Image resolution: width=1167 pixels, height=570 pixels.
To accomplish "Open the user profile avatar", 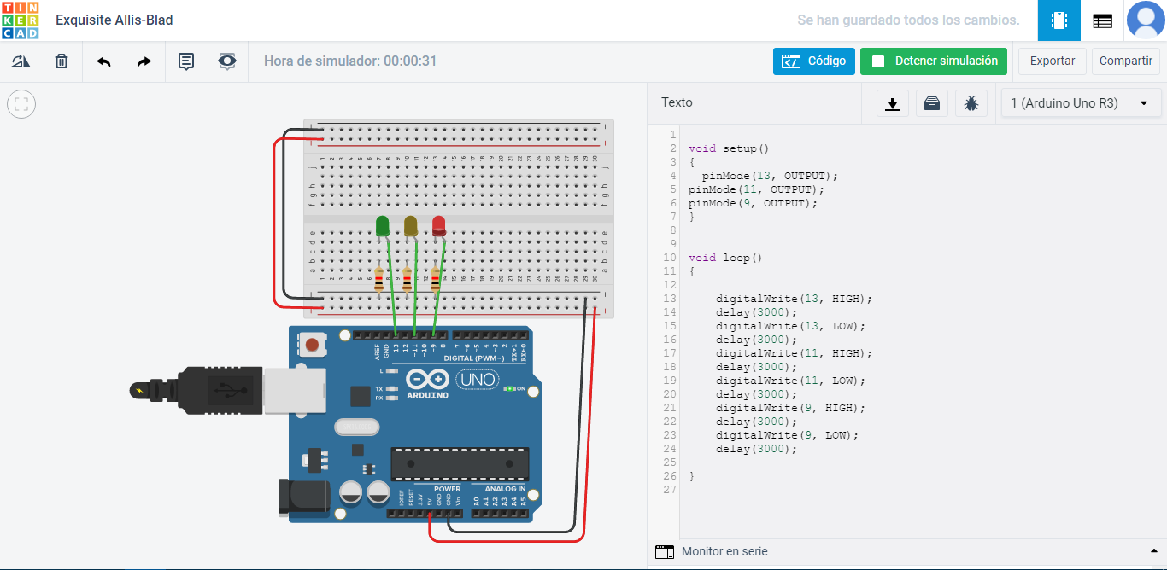I will pyautogui.click(x=1146, y=20).
